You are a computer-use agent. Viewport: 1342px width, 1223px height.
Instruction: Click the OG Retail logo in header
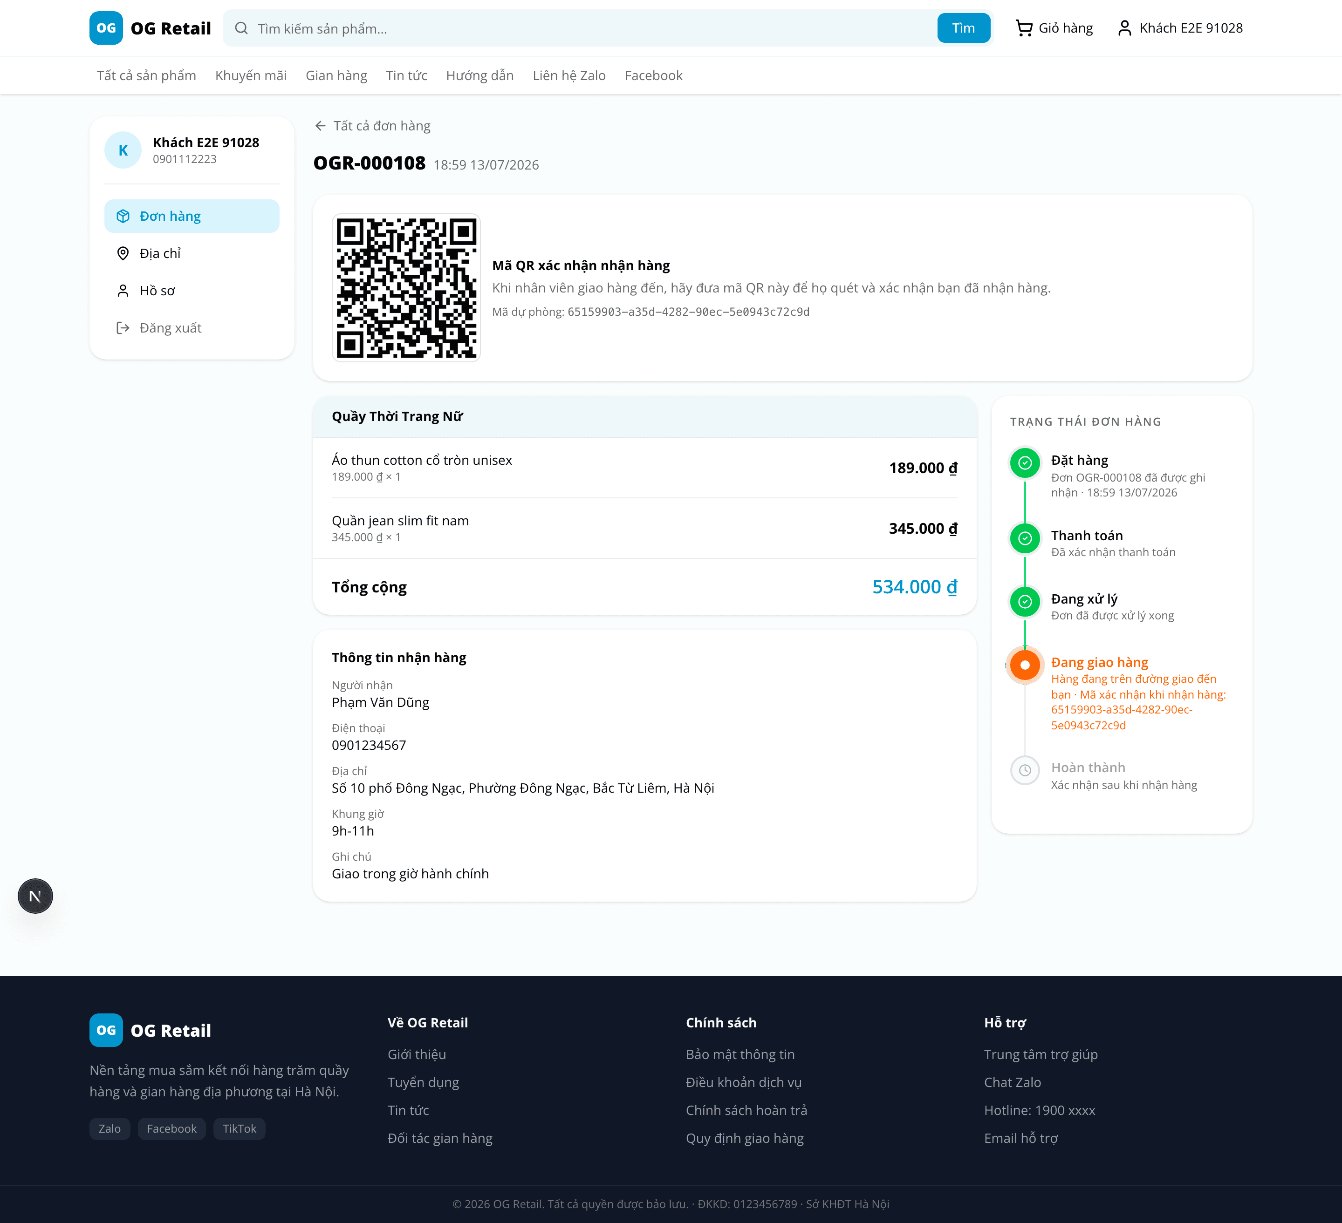tap(150, 28)
